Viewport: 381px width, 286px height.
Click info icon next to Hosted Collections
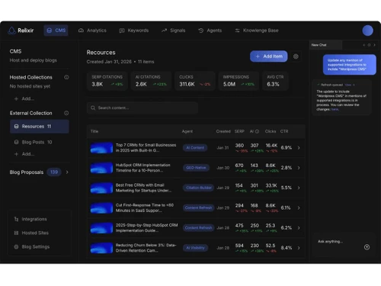pos(66,77)
